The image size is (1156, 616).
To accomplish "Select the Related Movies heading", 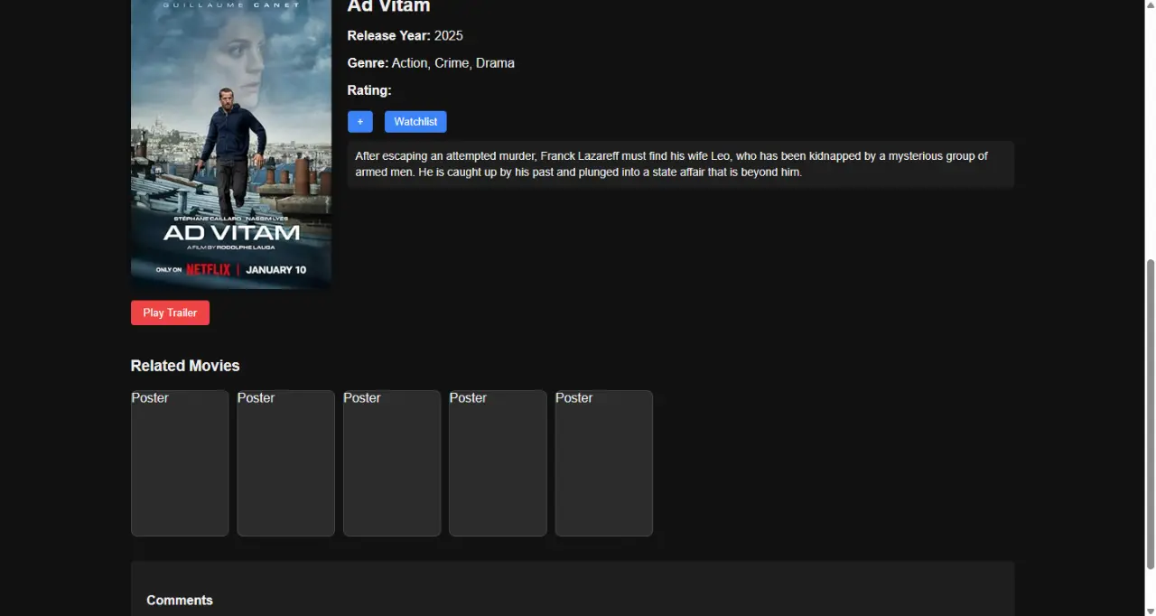I will [185, 366].
